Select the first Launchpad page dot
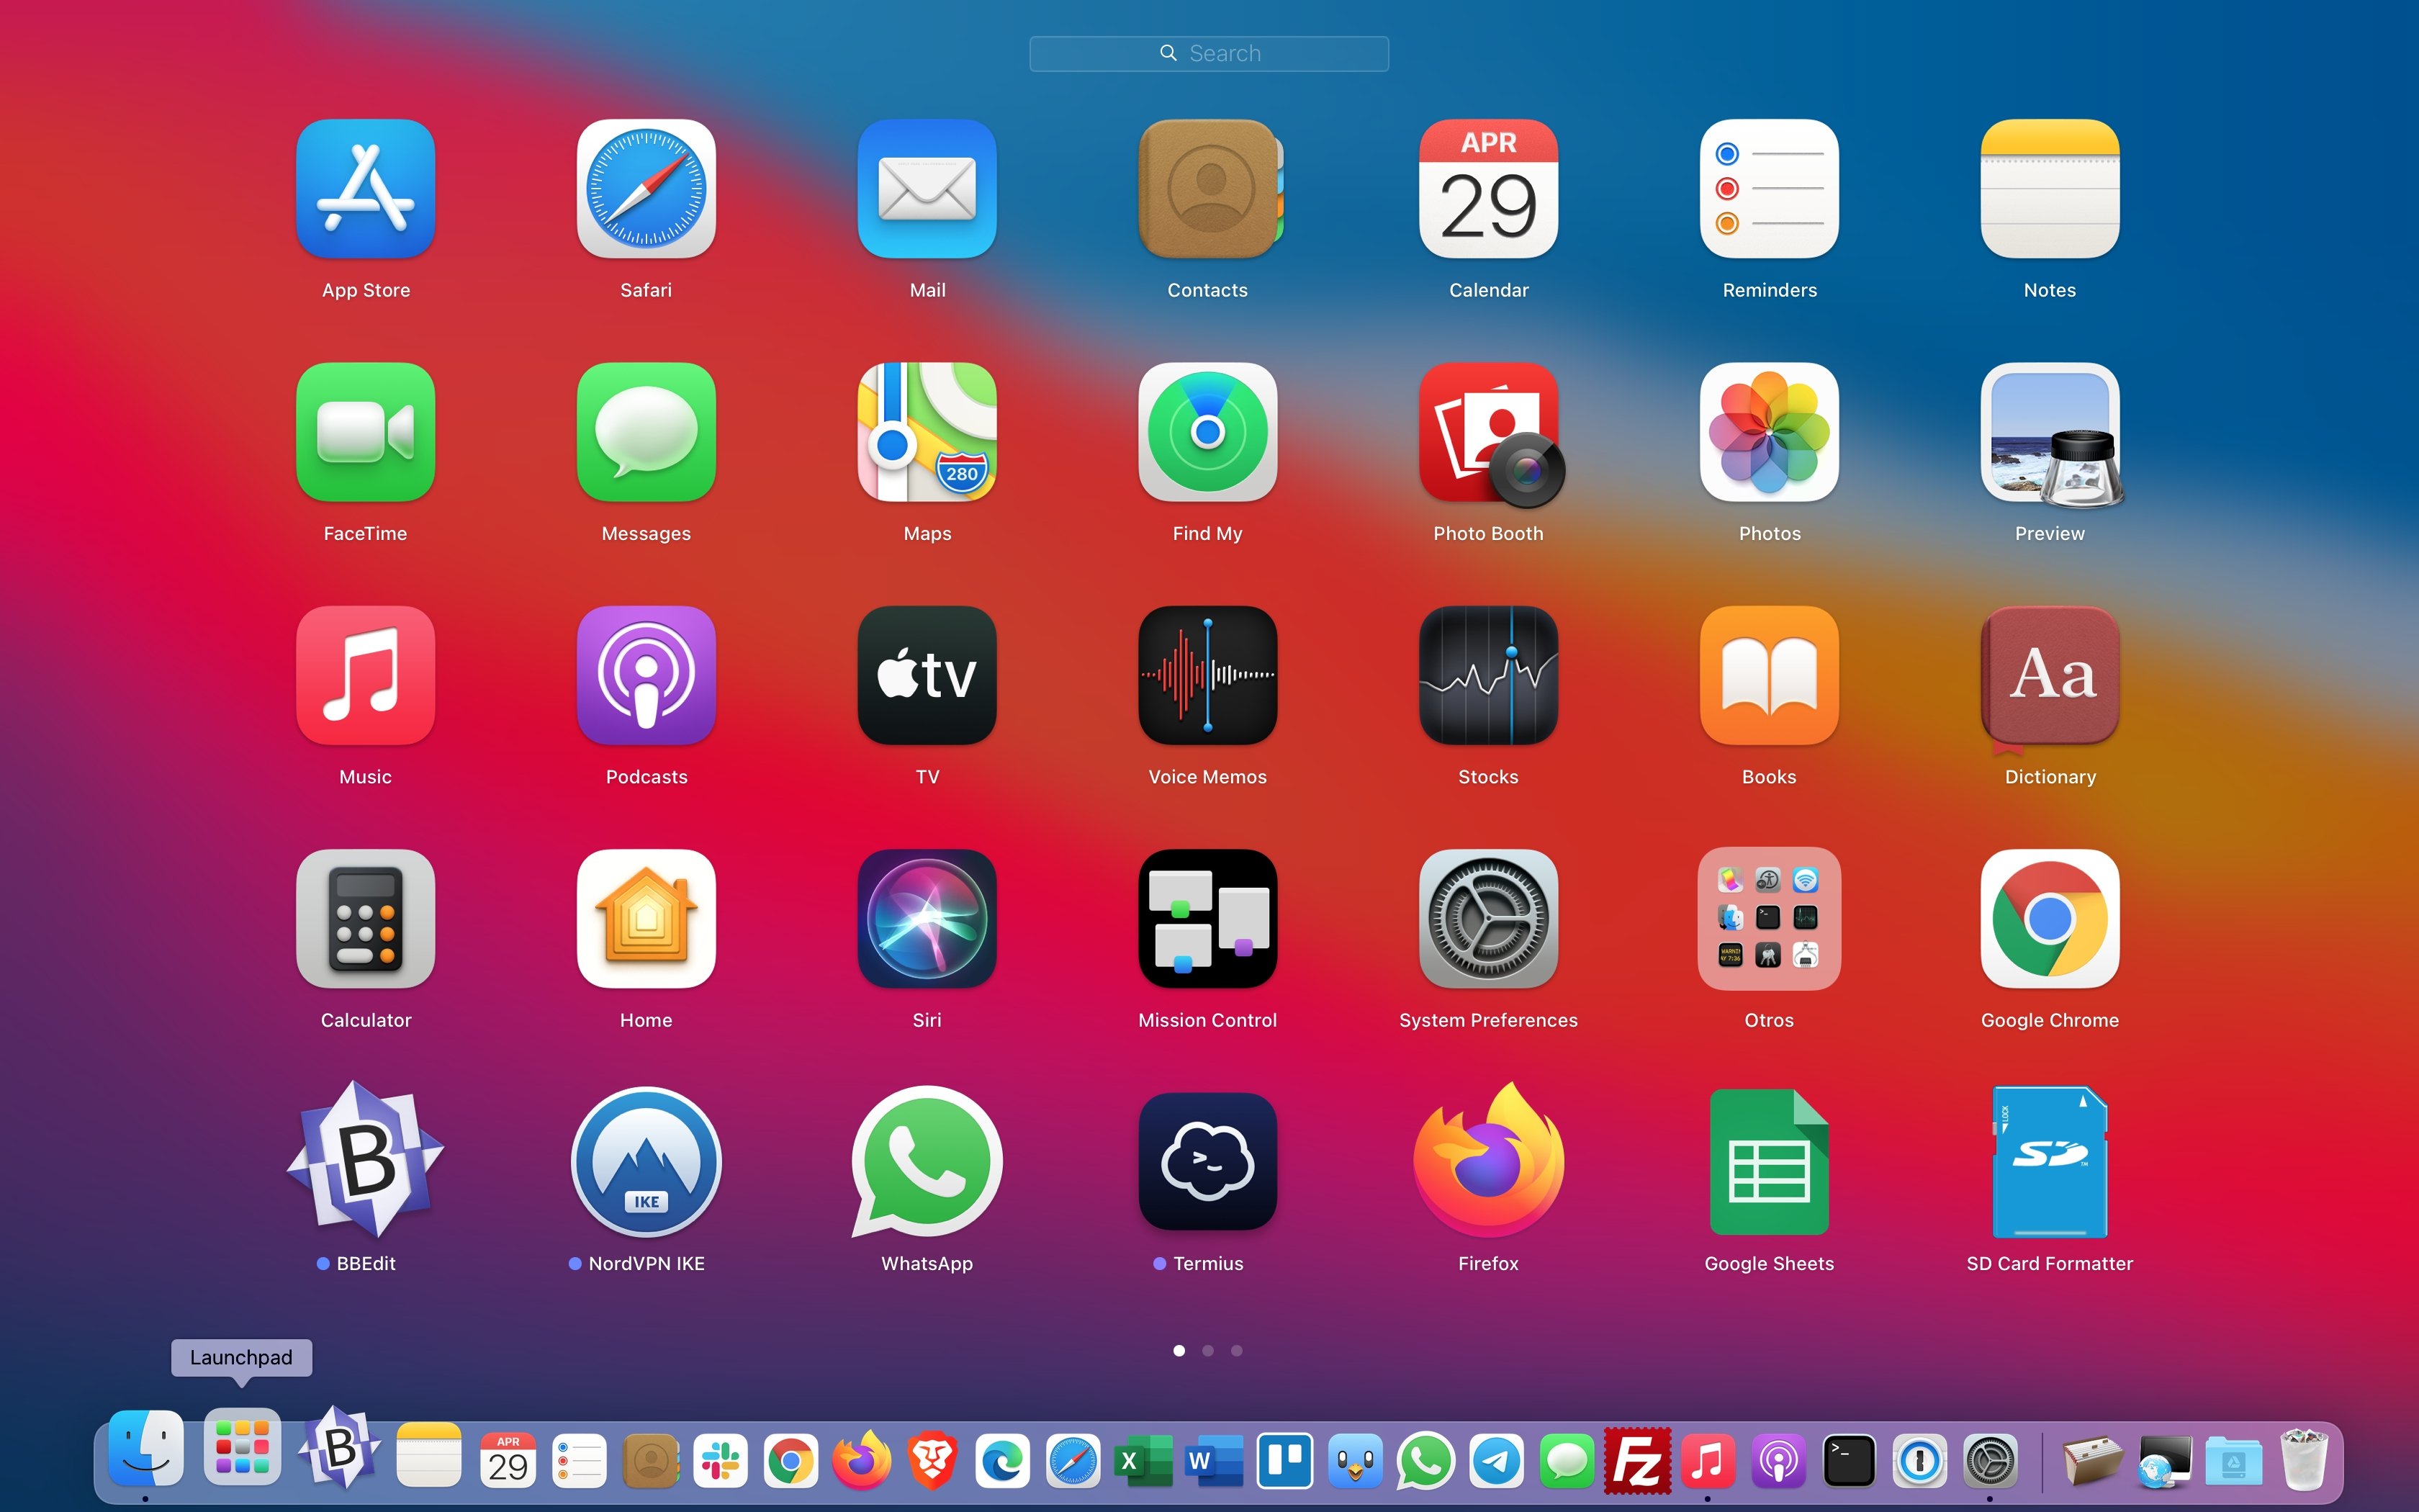Image resolution: width=2419 pixels, height=1512 pixels. tap(1179, 1350)
